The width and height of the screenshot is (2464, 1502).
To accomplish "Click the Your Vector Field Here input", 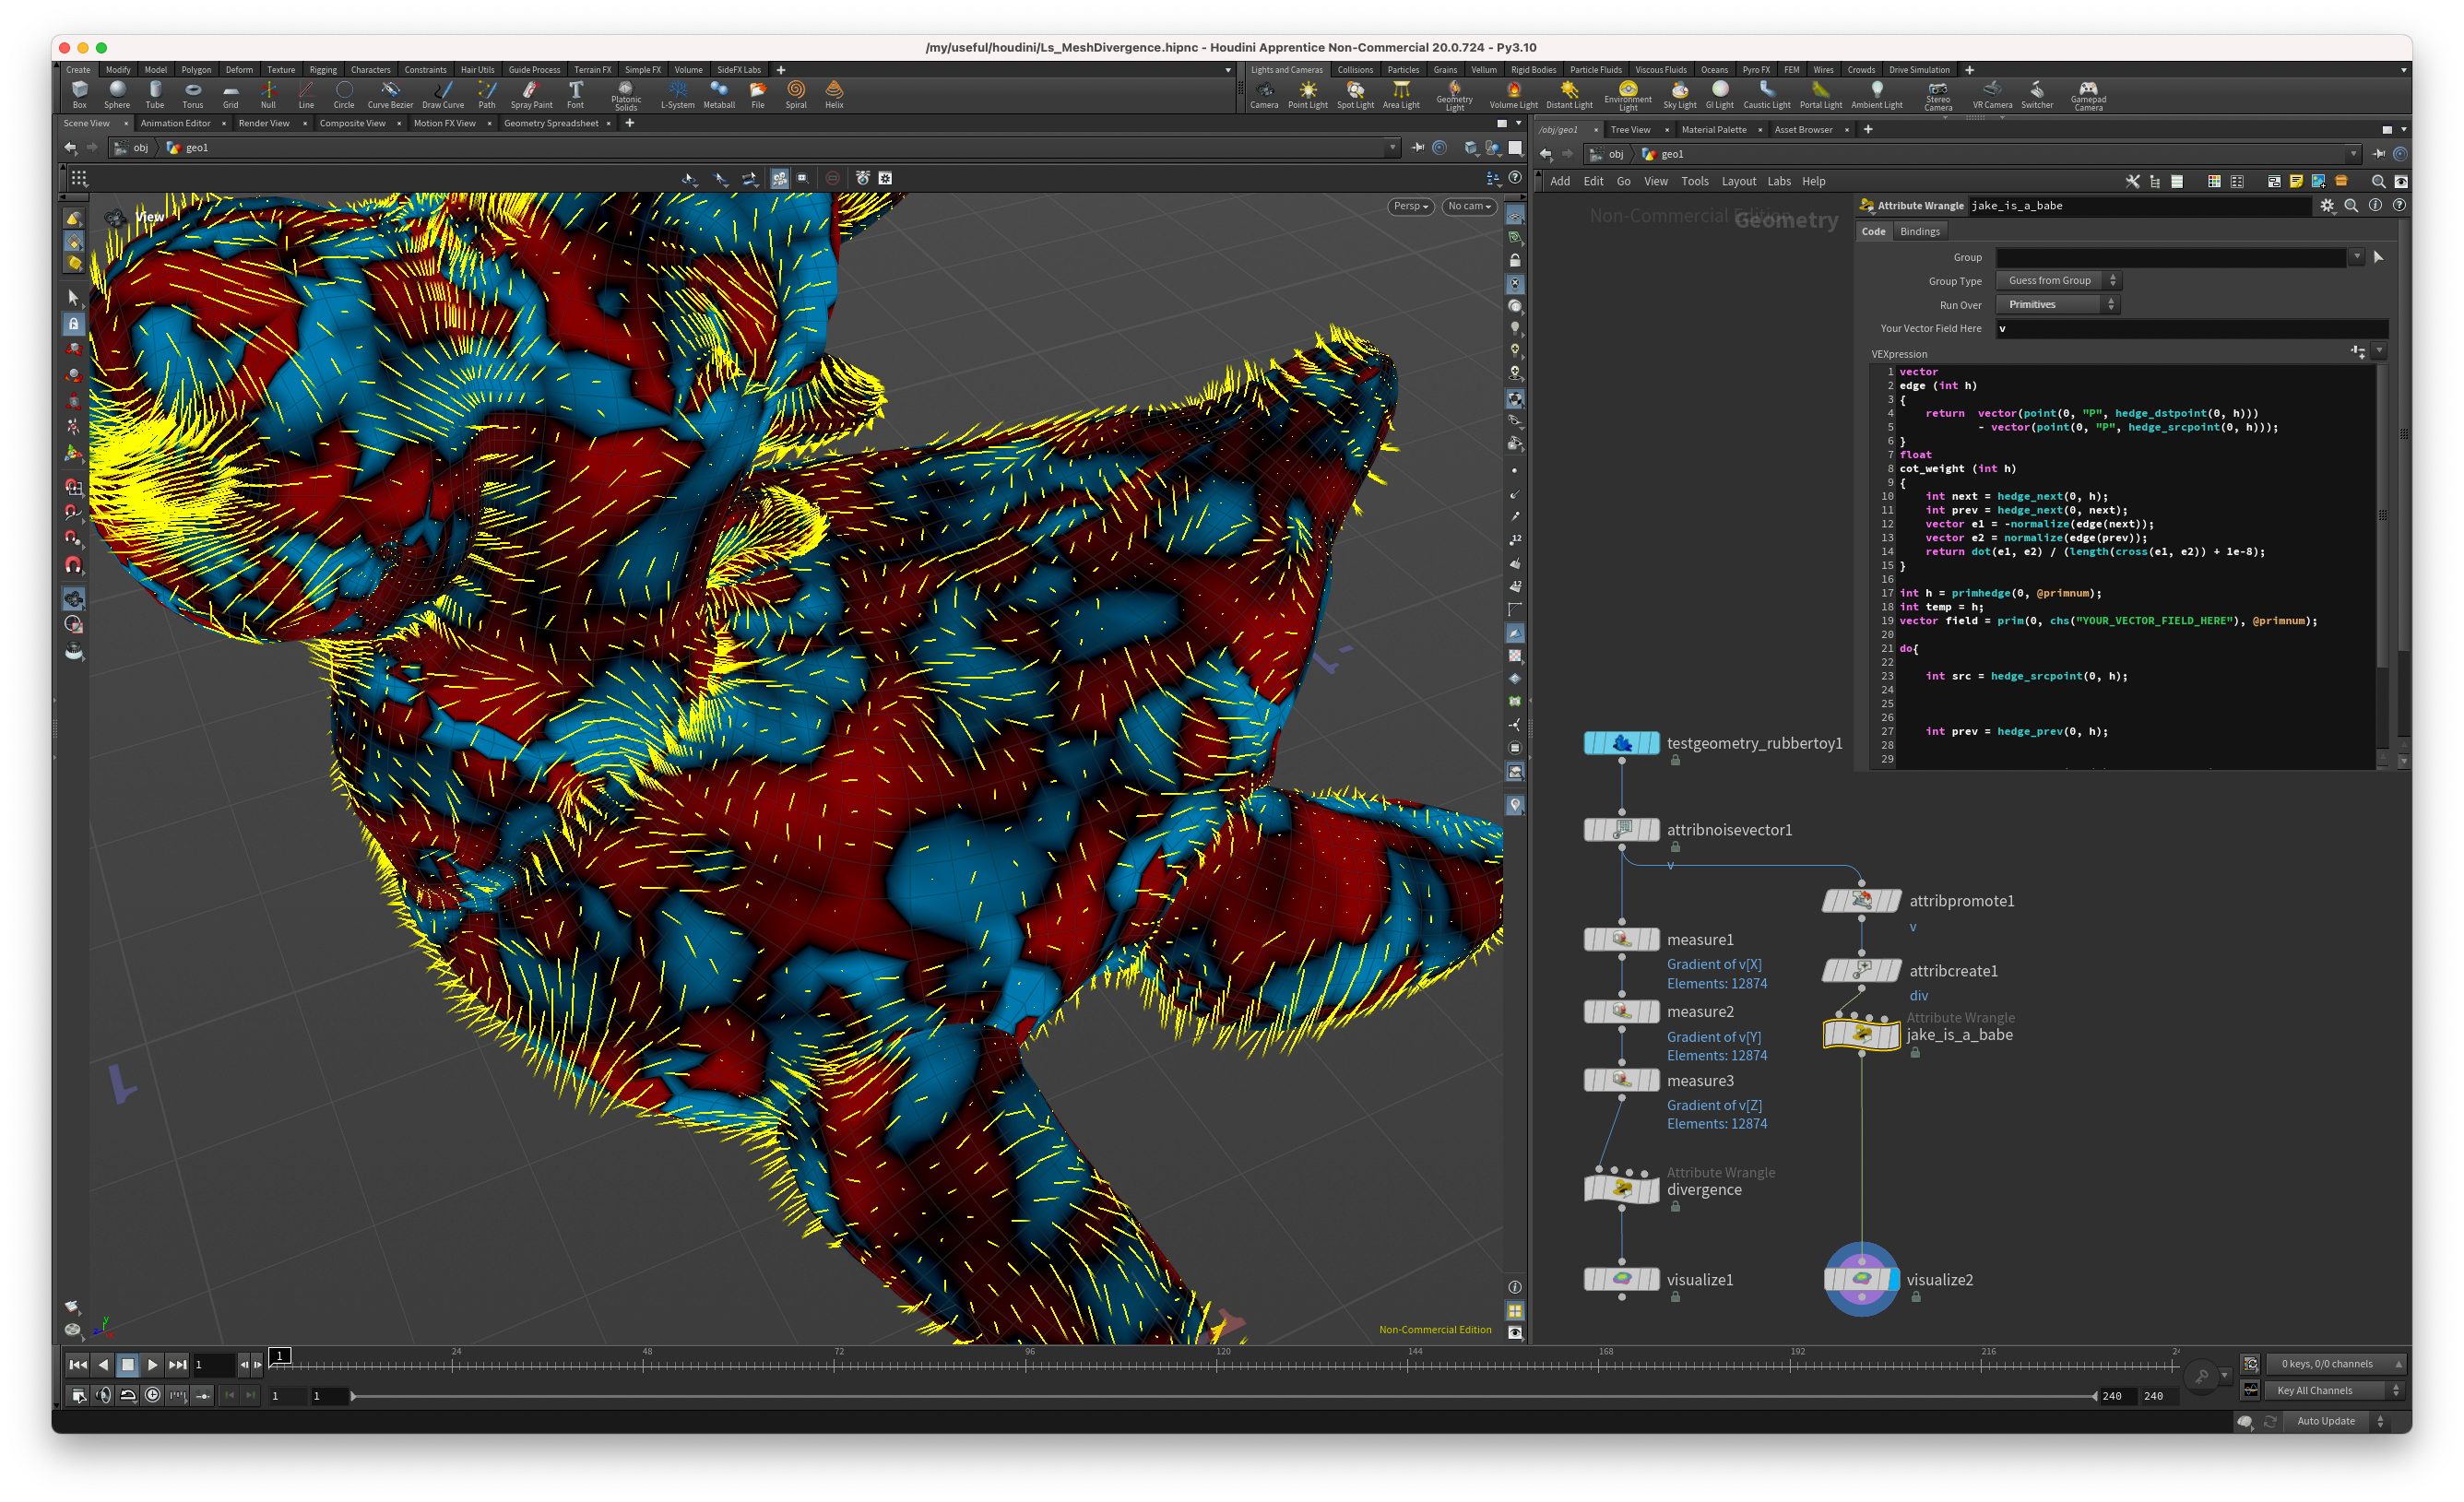I will [2190, 328].
